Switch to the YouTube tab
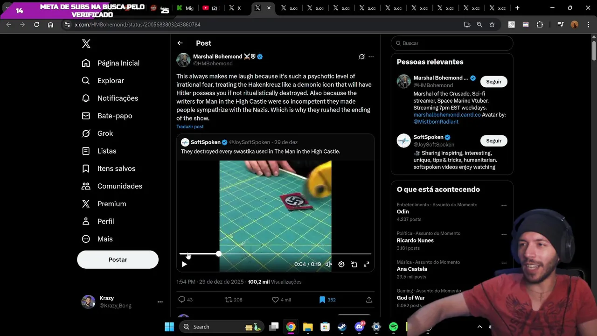 (x=211, y=8)
